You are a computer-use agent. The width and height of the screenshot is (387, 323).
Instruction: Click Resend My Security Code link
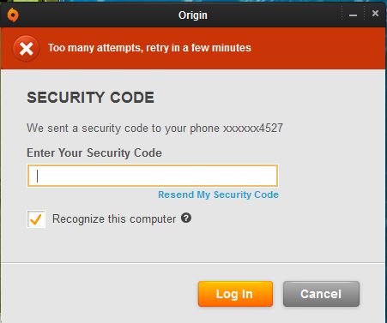tap(218, 194)
